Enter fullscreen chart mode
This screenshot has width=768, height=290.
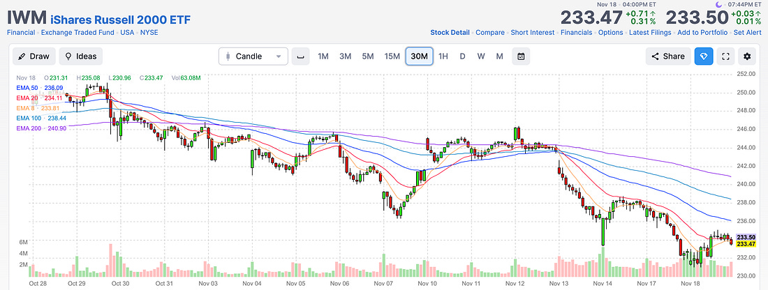[726, 56]
